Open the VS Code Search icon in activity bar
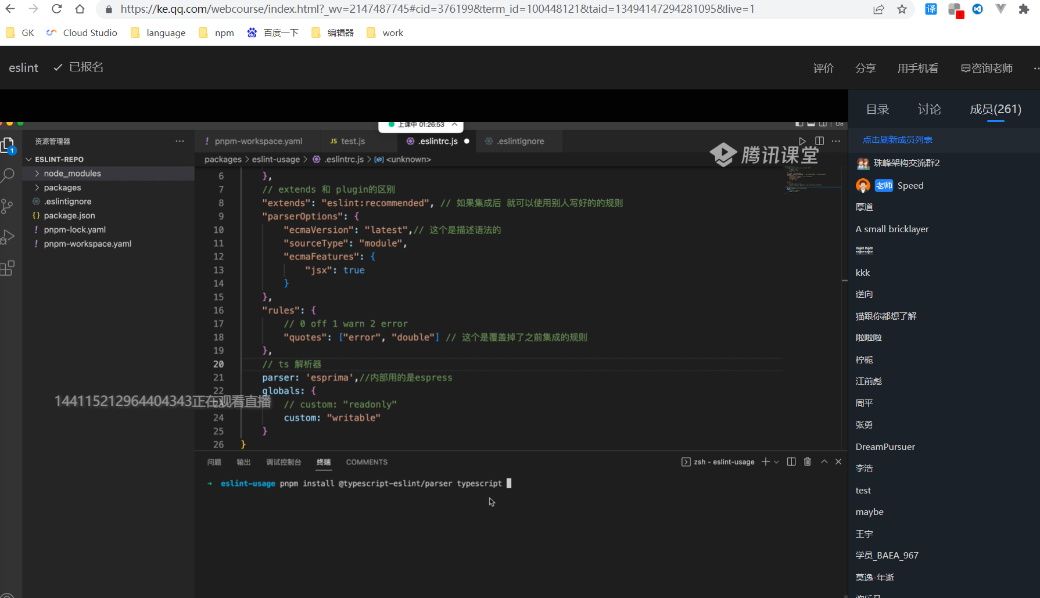Viewport: 1040px width, 598px height. pos(8,175)
